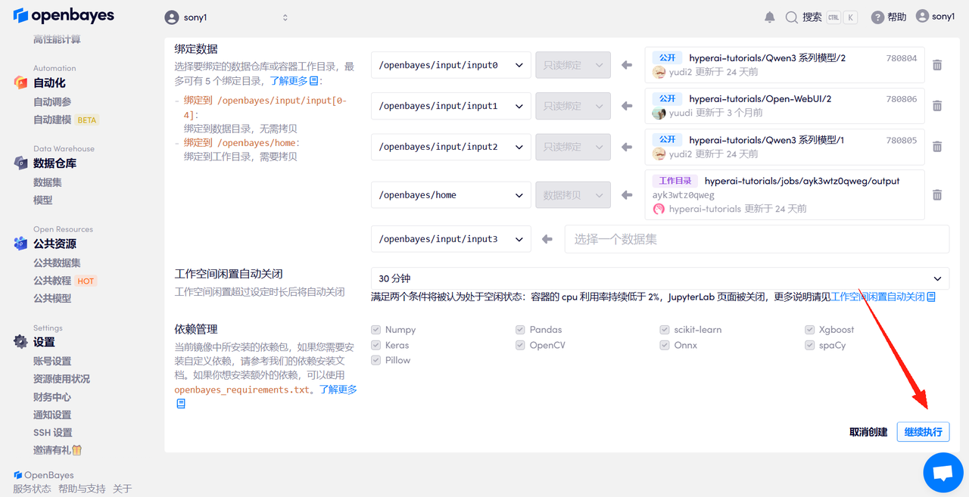Open the 工作空间闲置自动关闭 documentation link

click(878, 297)
